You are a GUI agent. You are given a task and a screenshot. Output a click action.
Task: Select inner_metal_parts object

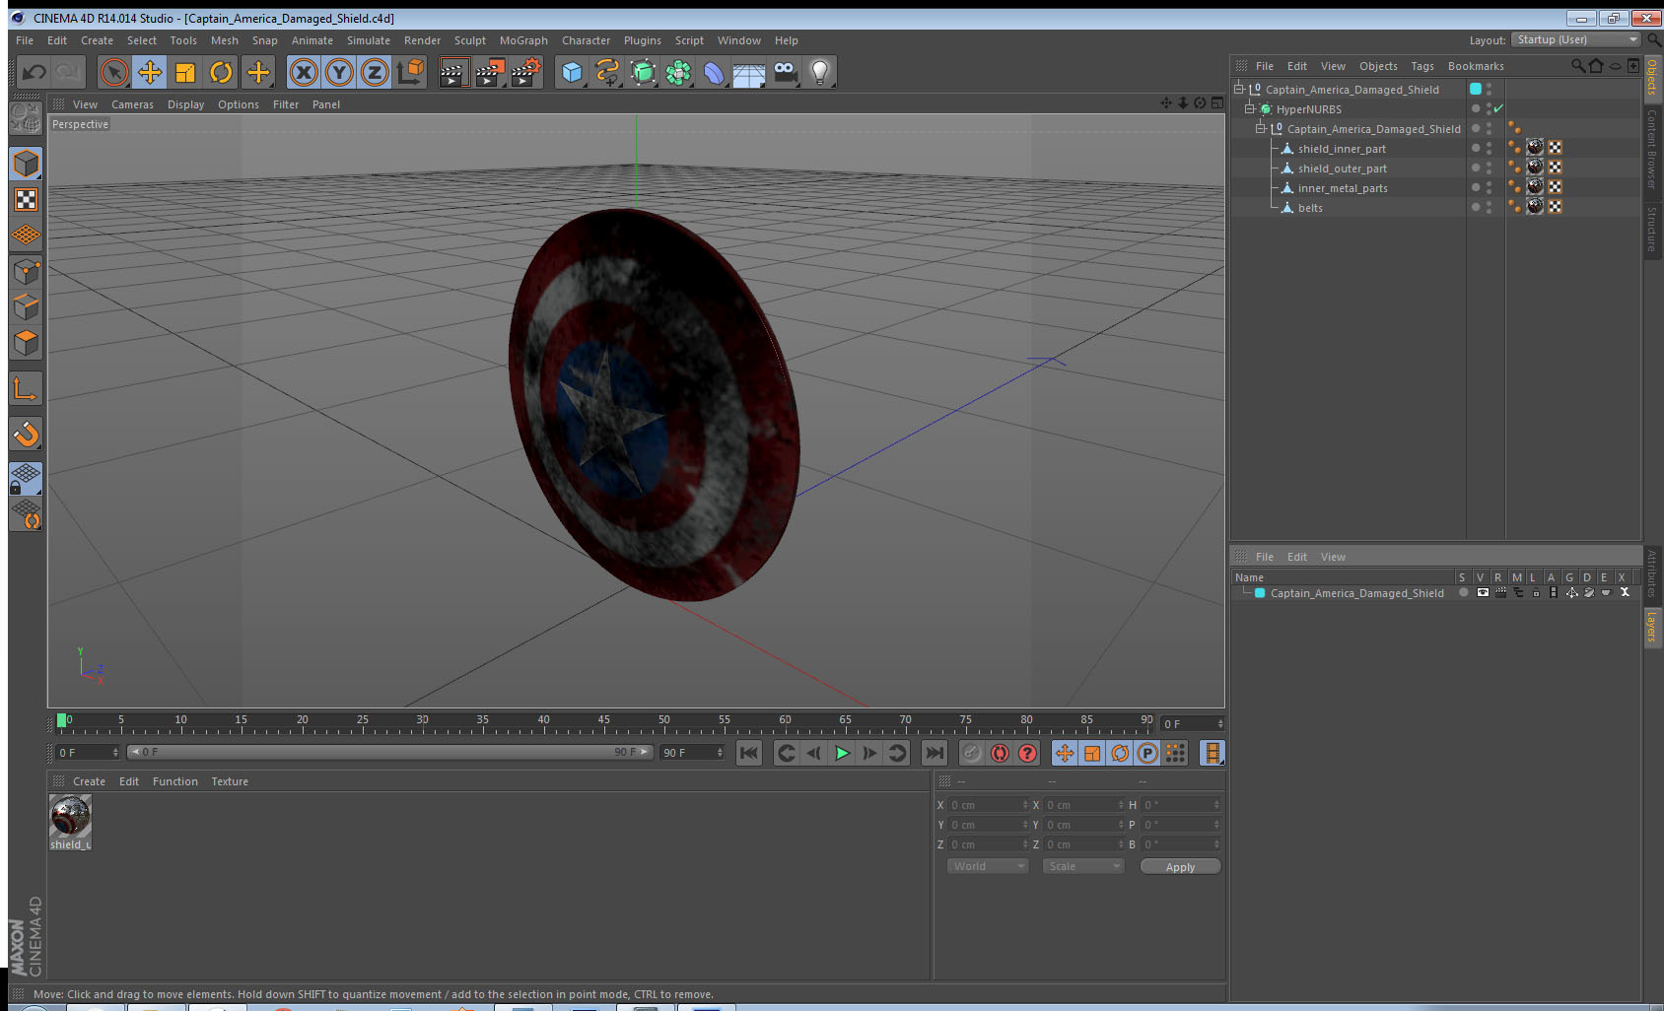pyautogui.click(x=1343, y=188)
